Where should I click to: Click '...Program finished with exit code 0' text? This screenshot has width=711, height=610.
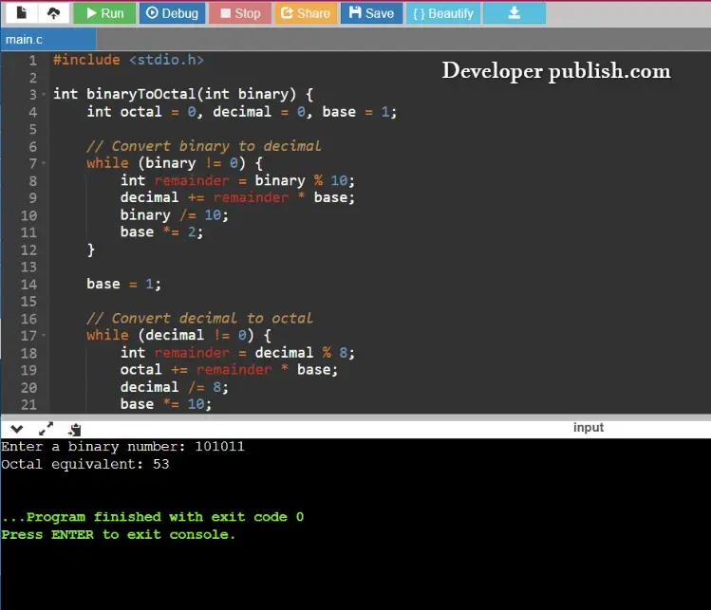[152, 517]
